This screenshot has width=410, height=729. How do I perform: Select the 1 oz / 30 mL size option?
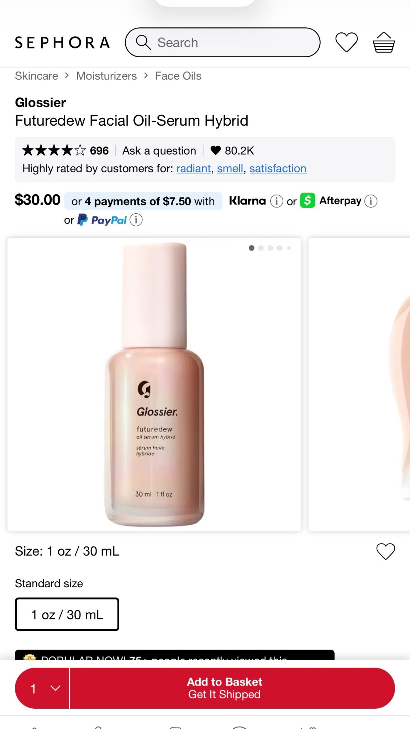(x=67, y=614)
